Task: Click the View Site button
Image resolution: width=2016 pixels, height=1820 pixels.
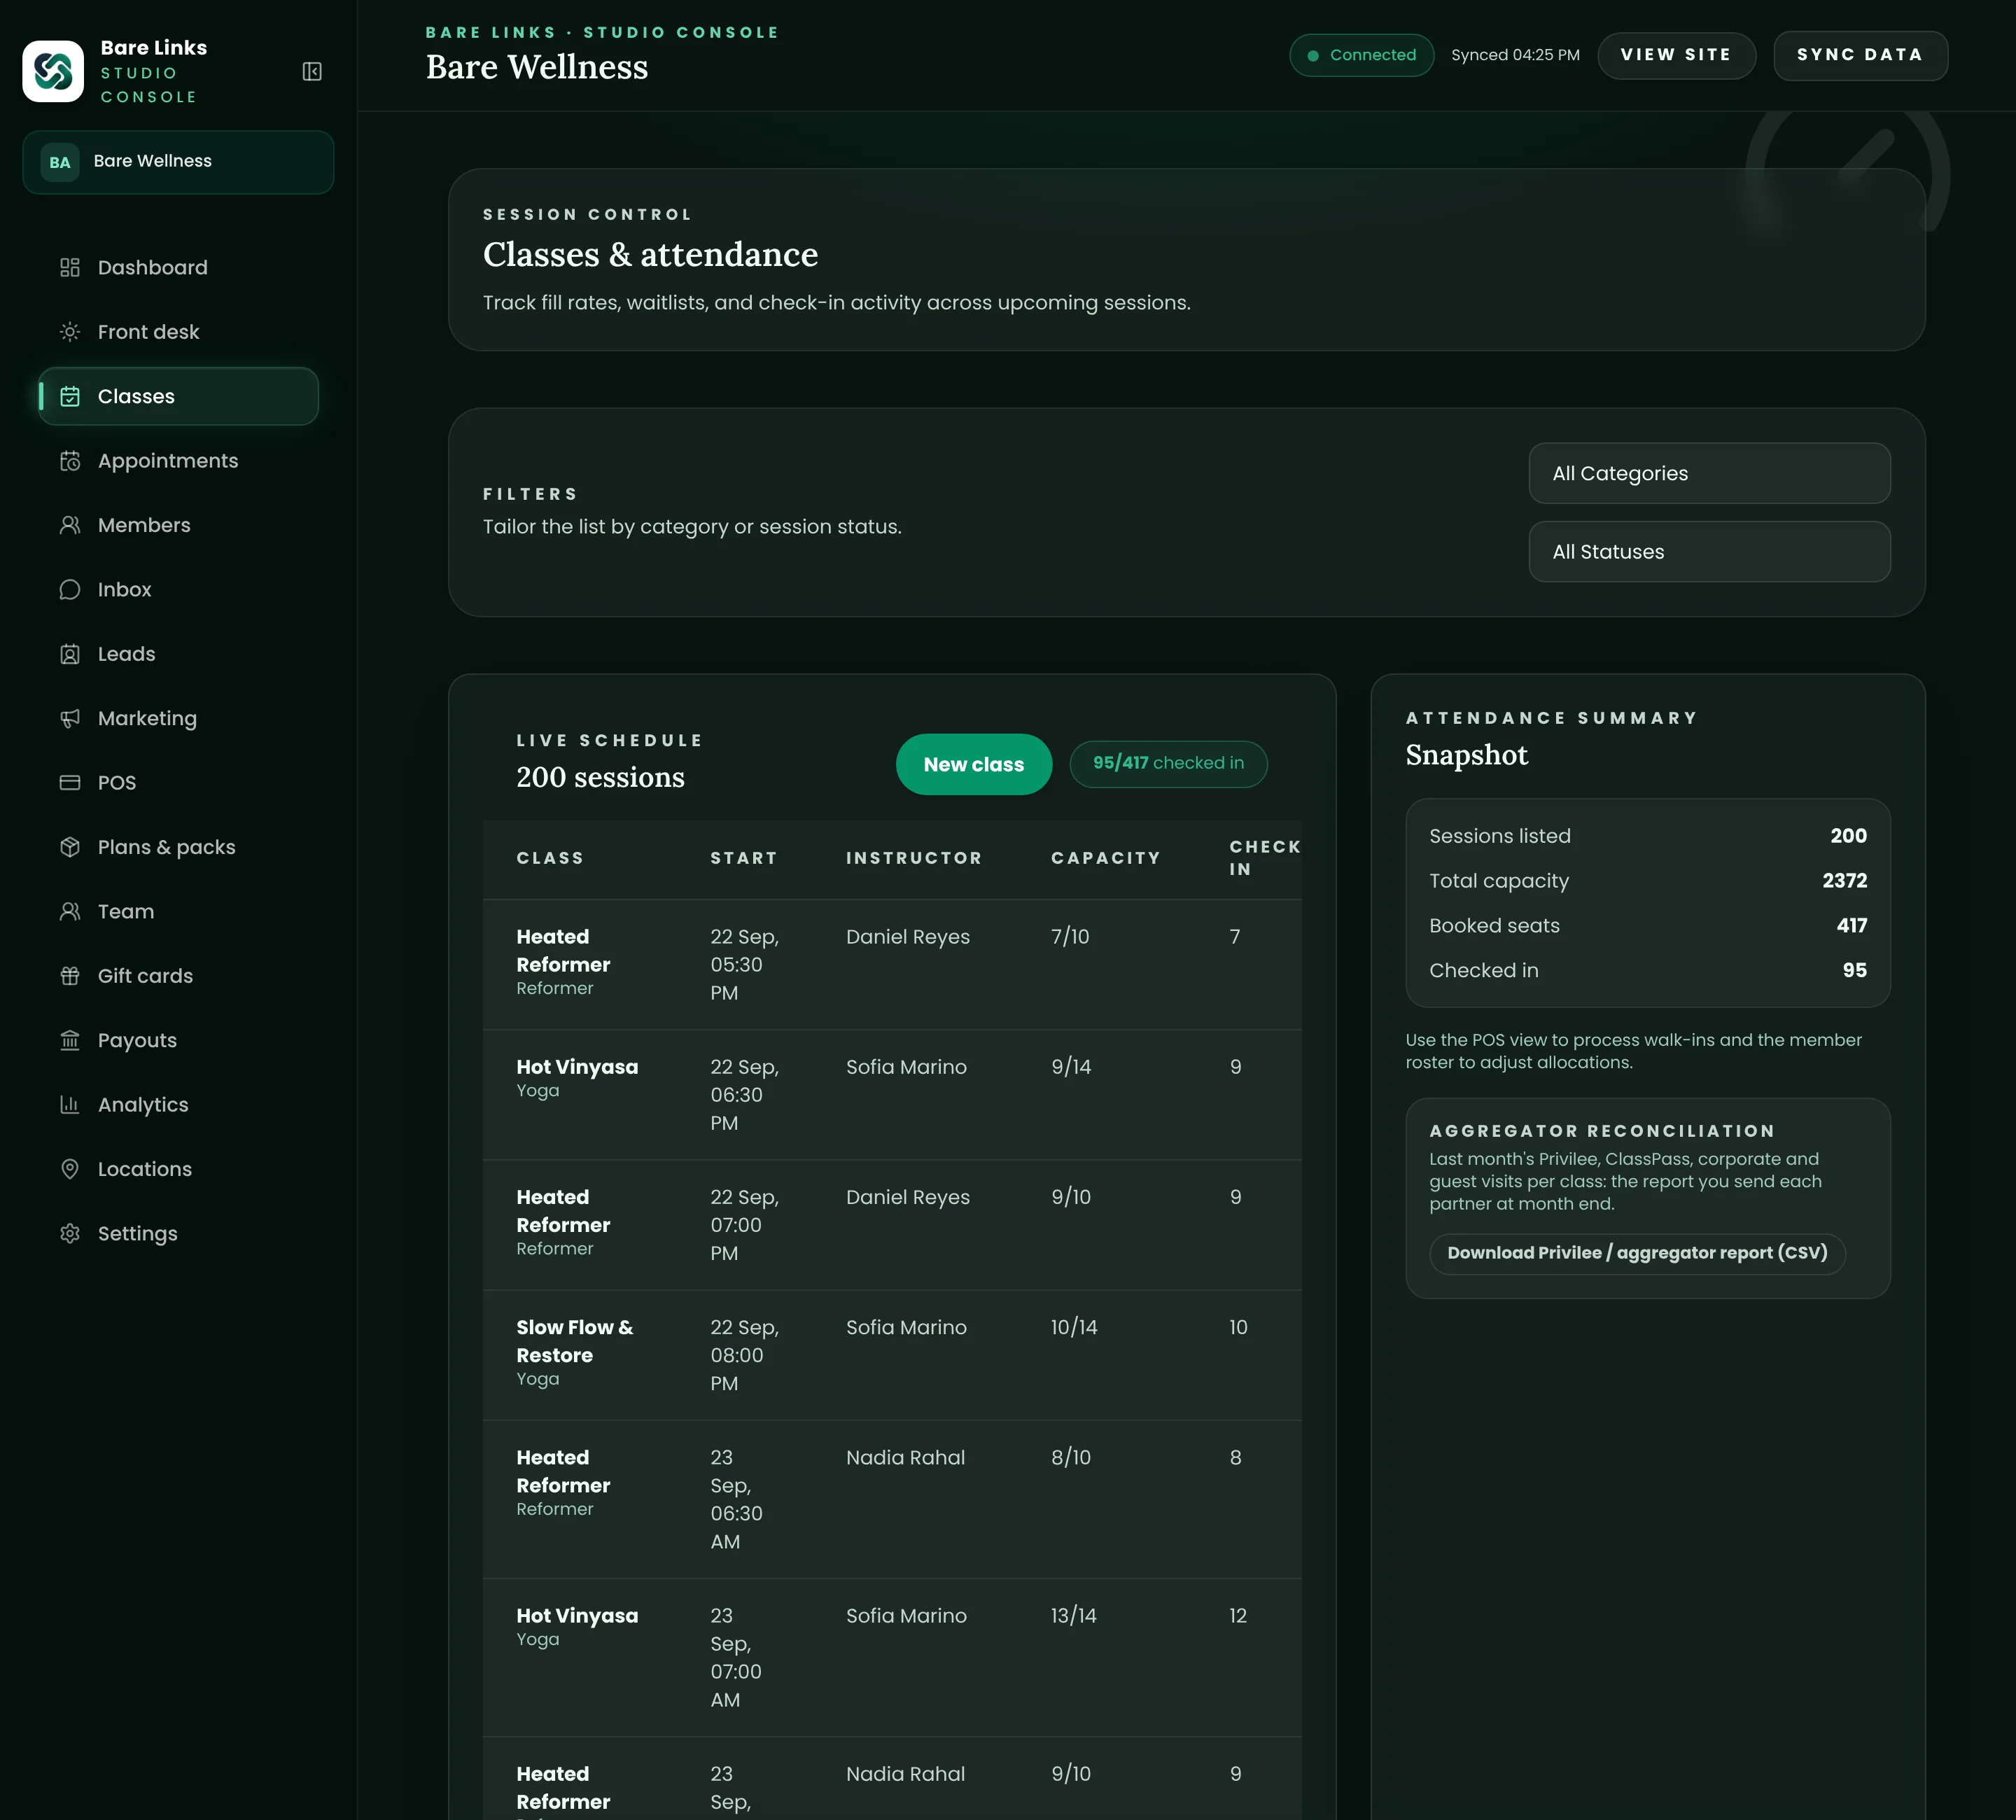Action: pyautogui.click(x=1676, y=55)
